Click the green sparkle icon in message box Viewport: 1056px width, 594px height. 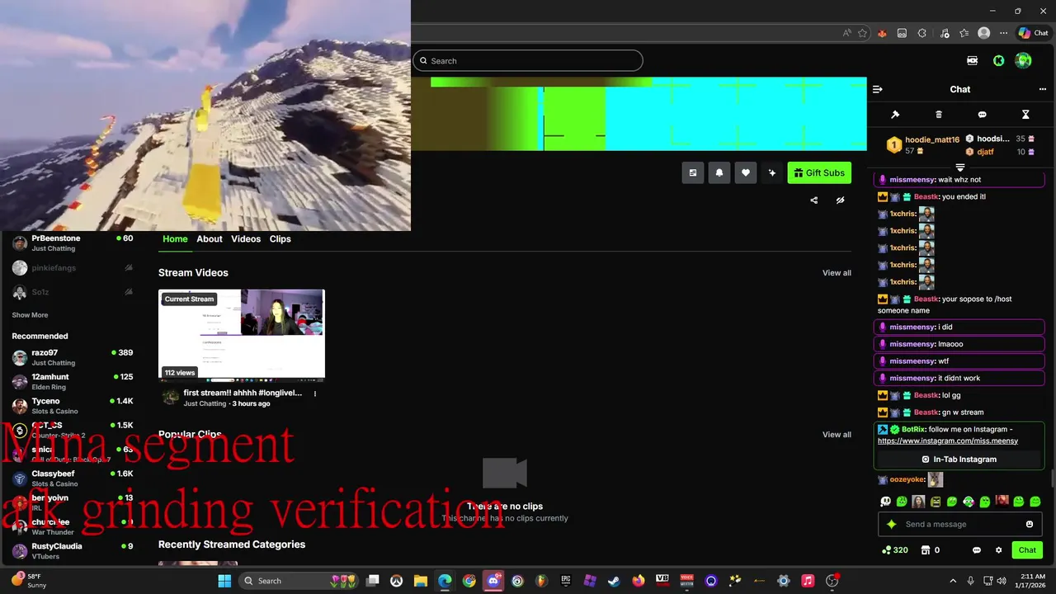coord(891,525)
